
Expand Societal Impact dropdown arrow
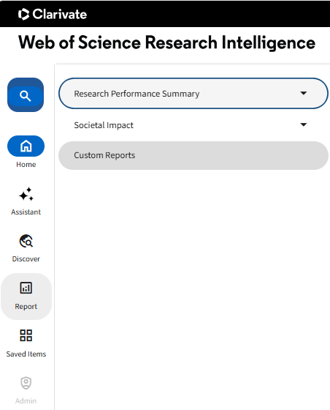click(x=304, y=124)
